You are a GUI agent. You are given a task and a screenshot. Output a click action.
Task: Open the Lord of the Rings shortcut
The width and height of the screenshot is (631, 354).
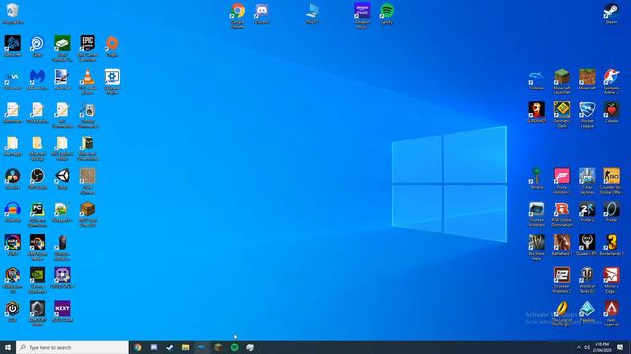tap(562, 314)
